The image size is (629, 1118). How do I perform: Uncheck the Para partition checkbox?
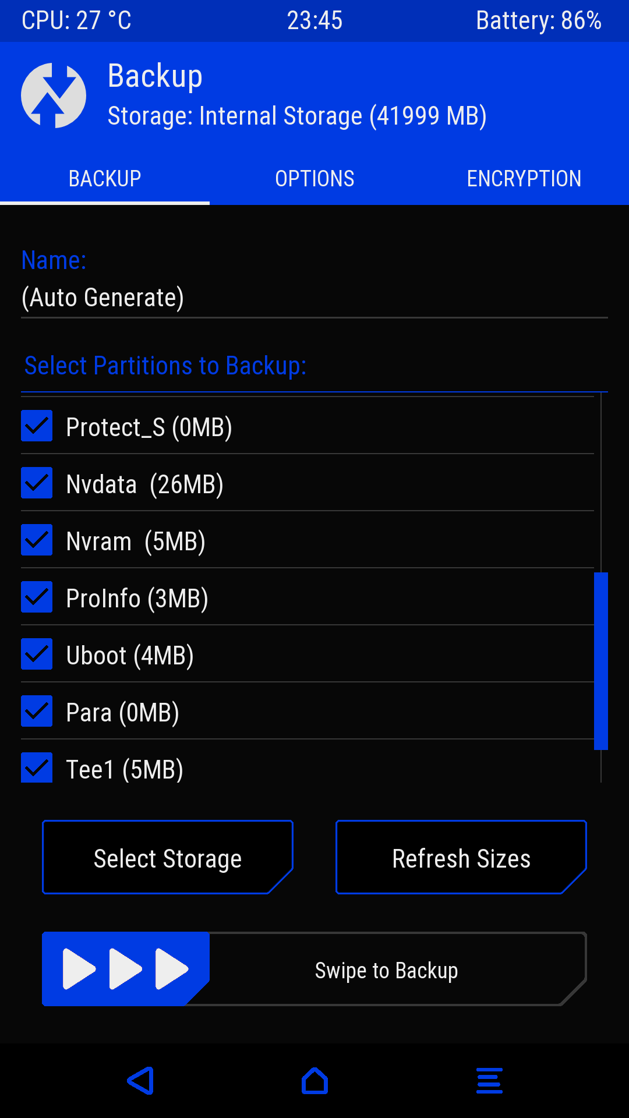click(x=37, y=712)
